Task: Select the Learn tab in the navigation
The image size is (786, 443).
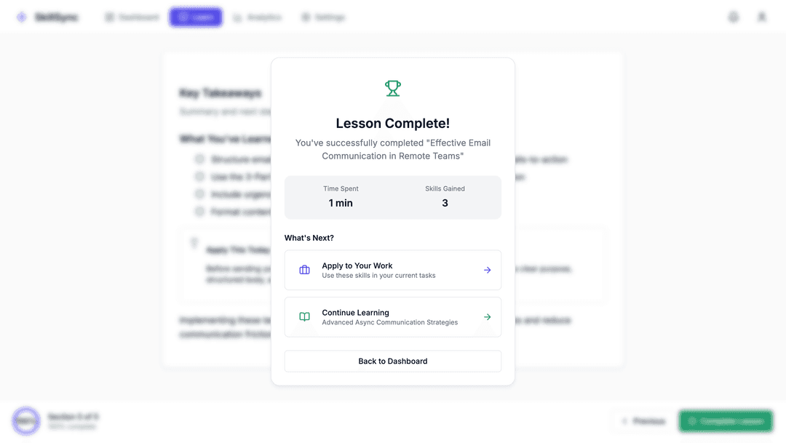Action: tap(196, 17)
